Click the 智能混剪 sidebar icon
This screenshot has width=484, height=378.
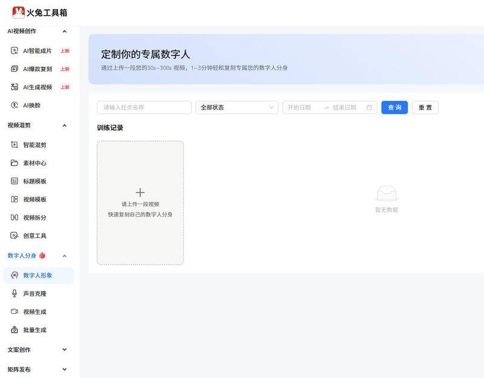coord(15,144)
